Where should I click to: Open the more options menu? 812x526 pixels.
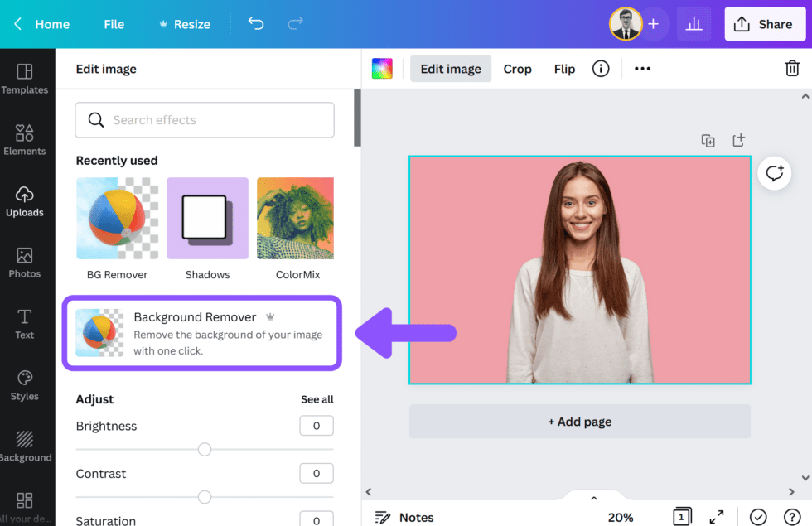click(642, 69)
